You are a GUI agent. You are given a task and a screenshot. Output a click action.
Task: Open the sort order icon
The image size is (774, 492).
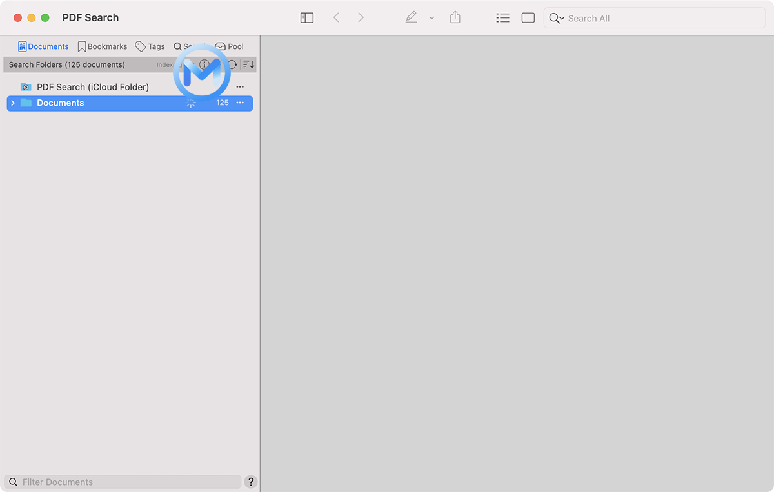click(249, 64)
